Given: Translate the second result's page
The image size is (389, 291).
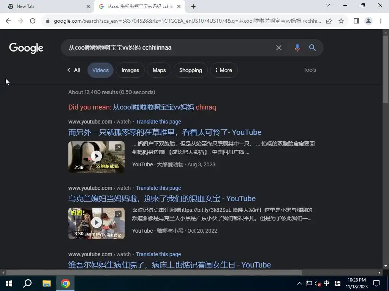Looking at the screenshot, I should (158, 188).
